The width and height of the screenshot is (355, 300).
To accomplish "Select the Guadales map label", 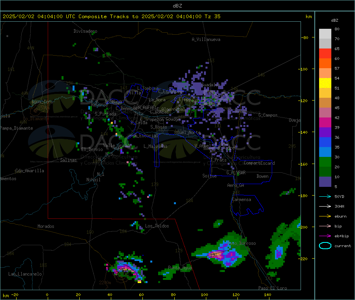I will click(211, 85).
